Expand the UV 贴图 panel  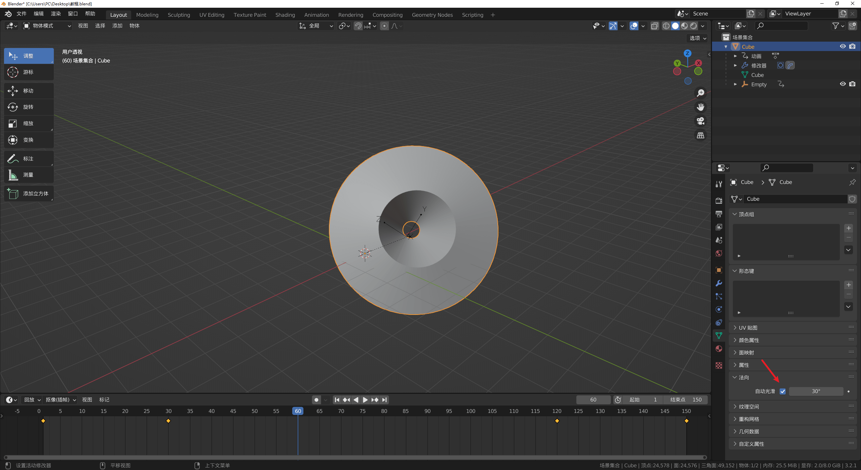[x=747, y=327]
